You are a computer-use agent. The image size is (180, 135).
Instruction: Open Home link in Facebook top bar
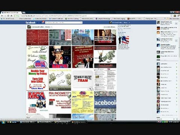(125, 22)
